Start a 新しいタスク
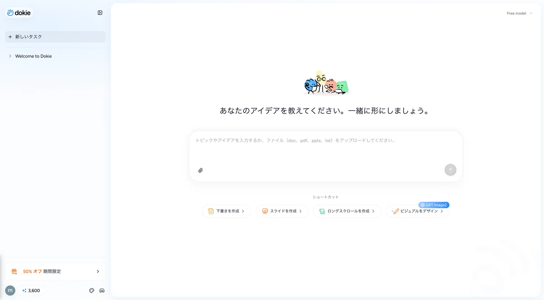The height and width of the screenshot is (300, 544). click(x=55, y=37)
